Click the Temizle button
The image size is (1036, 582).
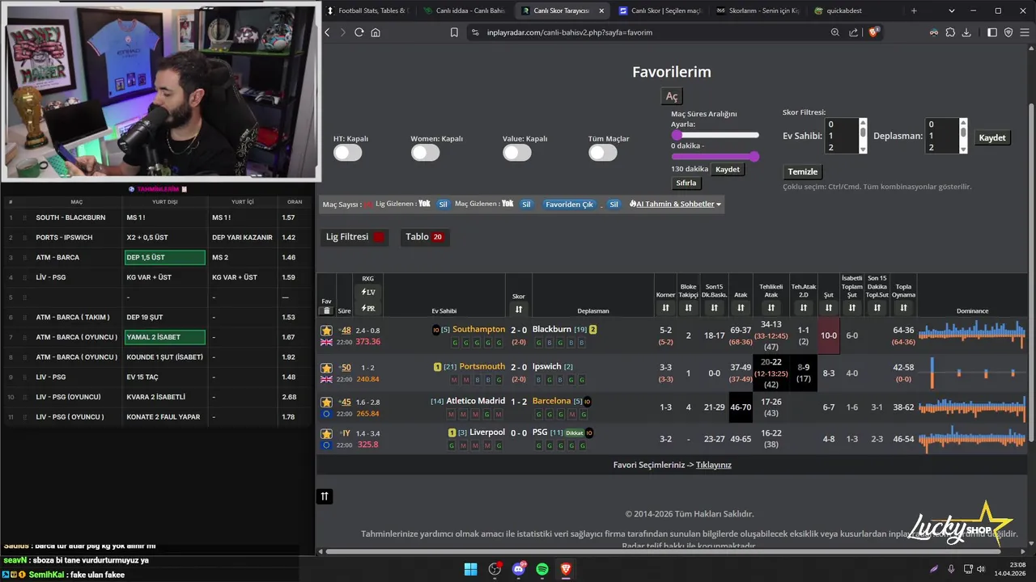pos(803,171)
